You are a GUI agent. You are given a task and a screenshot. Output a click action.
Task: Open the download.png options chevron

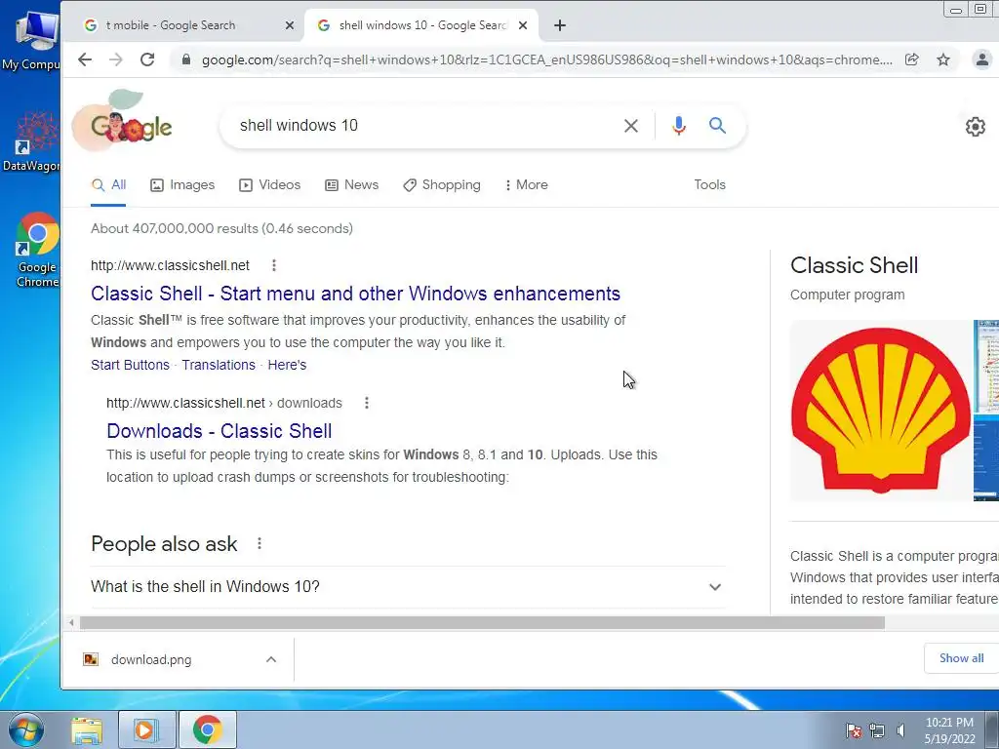tap(271, 659)
